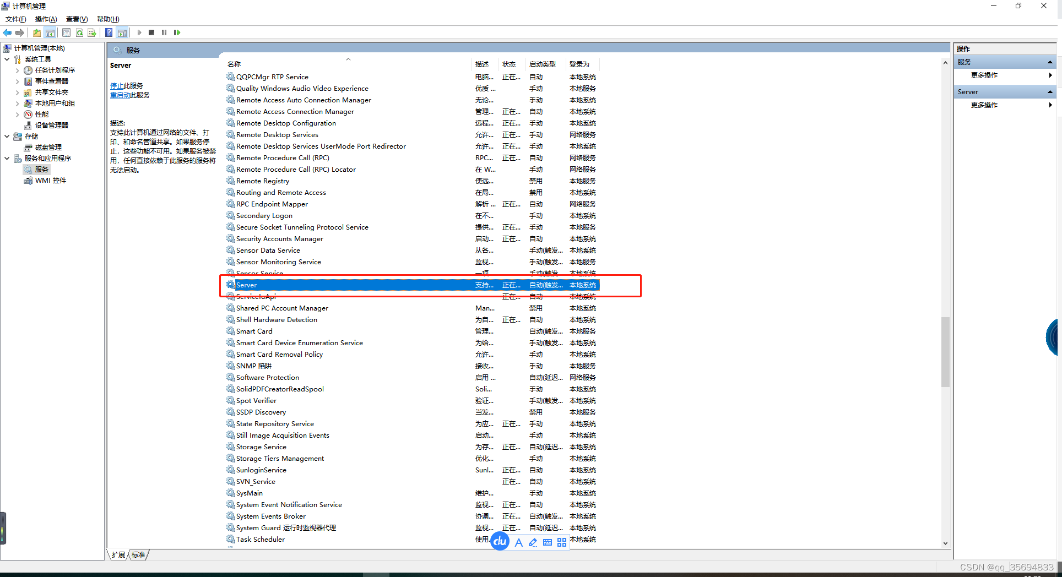Open the Properties toolbar icon

(66, 32)
